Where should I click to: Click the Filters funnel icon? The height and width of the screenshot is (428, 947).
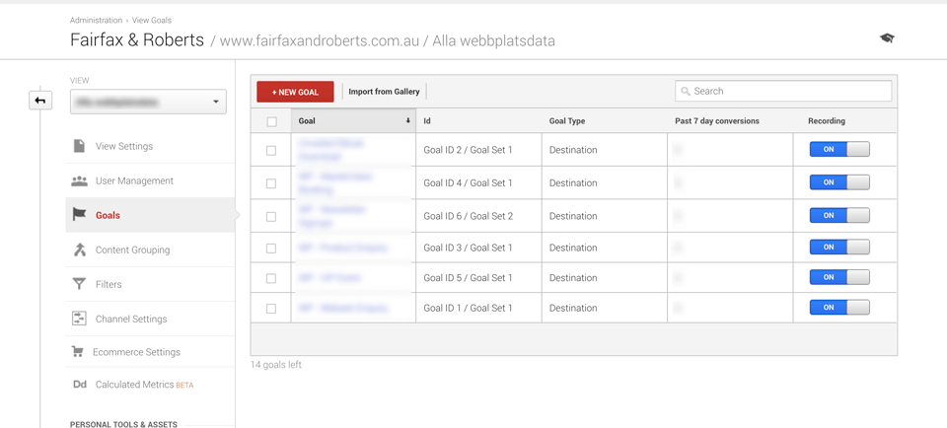click(79, 284)
